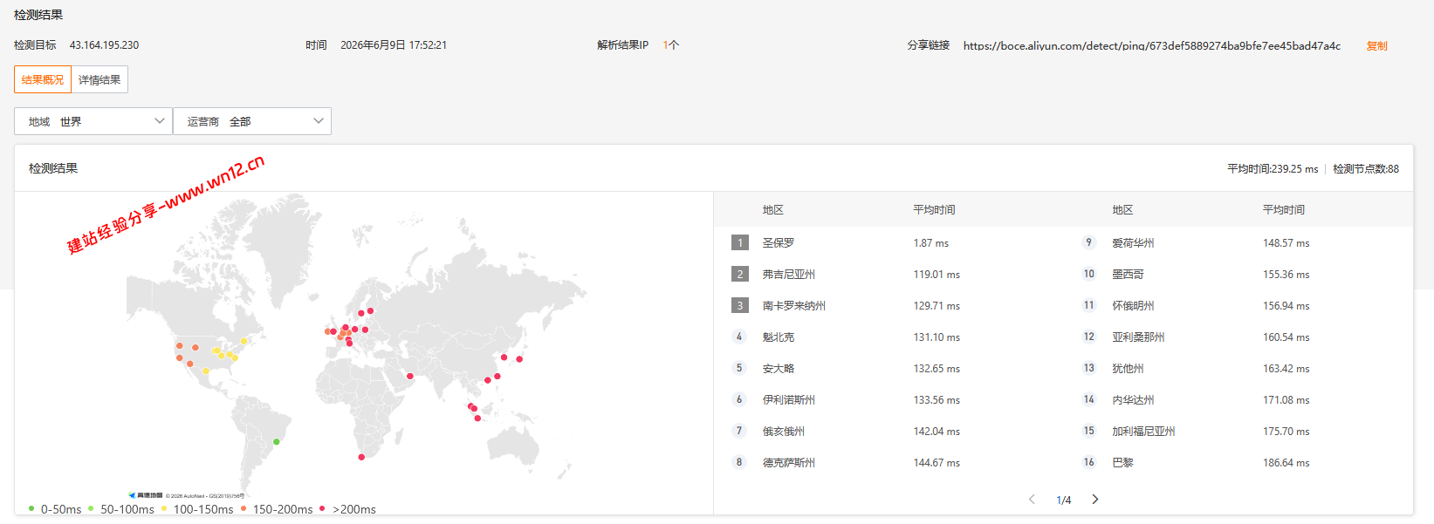Click the 平均时间:239.25 ms summary

click(1273, 169)
